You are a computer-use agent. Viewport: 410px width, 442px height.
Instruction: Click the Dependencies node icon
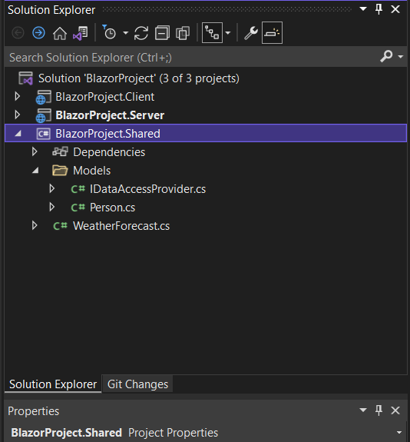(x=60, y=152)
